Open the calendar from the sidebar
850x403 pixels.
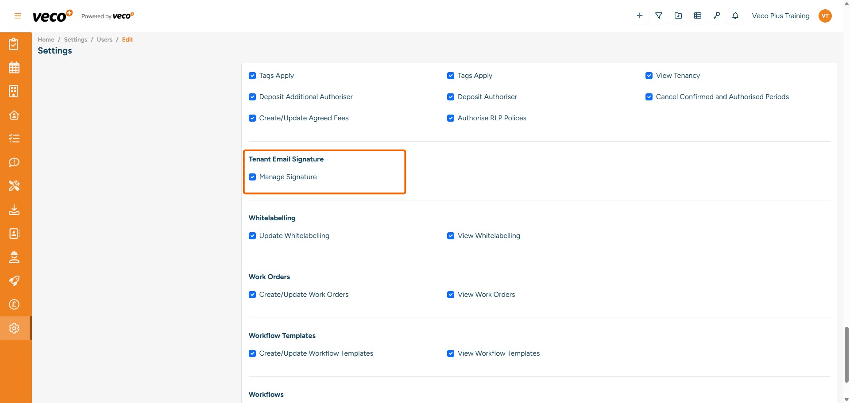[14, 67]
